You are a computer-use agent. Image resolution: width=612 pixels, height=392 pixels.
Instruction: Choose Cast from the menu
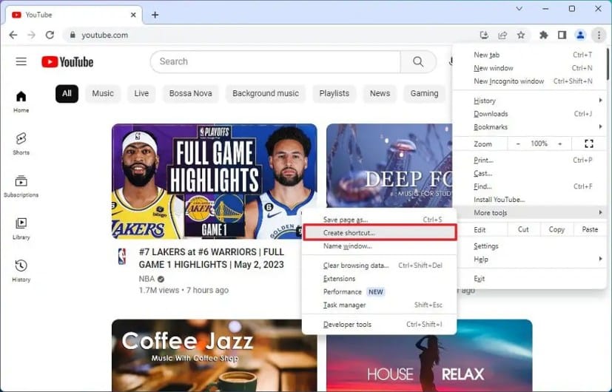pos(529,173)
